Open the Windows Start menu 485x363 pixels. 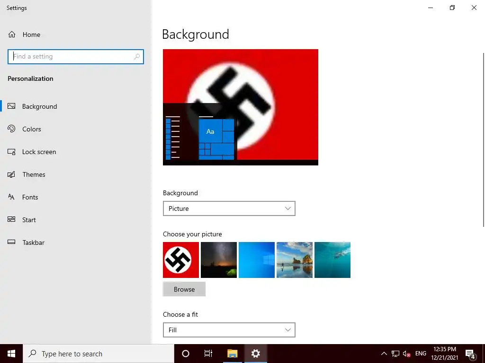(x=11, y=354)
